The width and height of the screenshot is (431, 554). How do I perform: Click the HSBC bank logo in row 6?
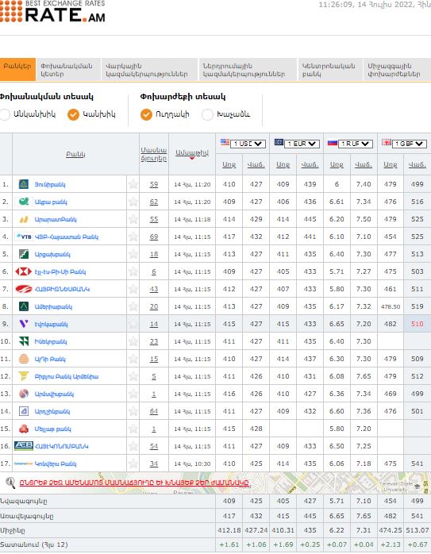click(x=24, y=271)
